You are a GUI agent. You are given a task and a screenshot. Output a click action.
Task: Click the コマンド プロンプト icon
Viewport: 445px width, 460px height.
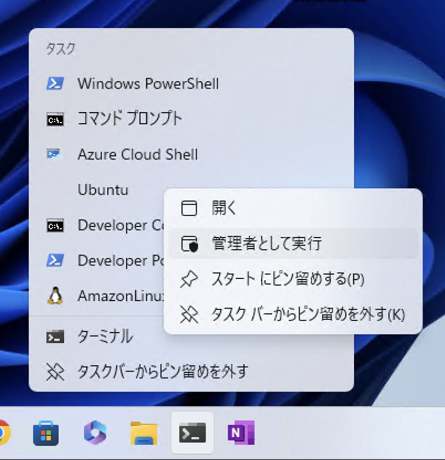pyautogui.click(x=55, y=118)
